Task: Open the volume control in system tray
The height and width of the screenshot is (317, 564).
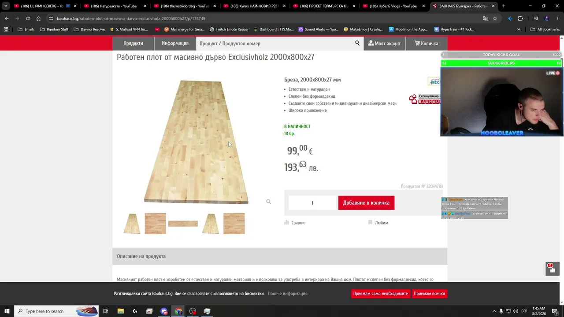Action: (515, 311)
